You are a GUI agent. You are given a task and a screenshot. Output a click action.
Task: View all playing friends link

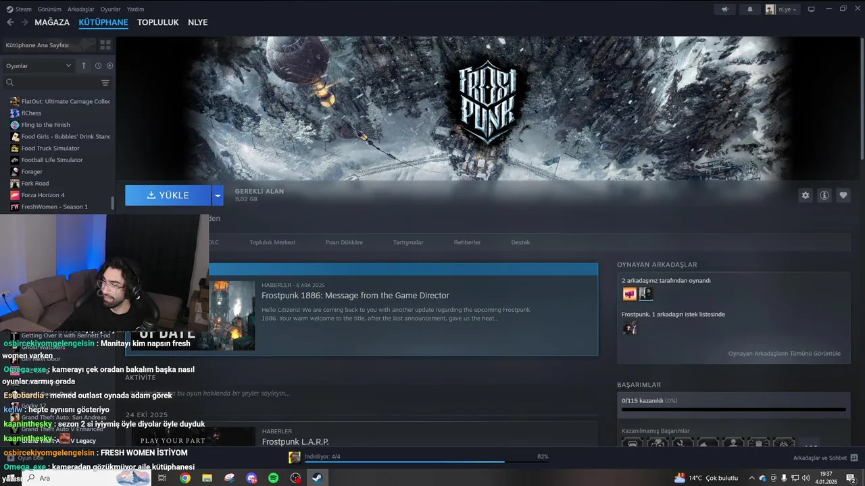tap(784, 353)
